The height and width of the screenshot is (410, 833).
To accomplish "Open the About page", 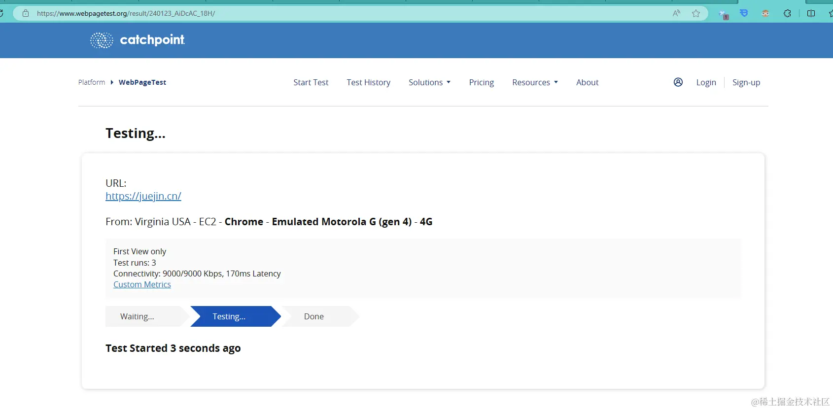I will pos(588,82).
